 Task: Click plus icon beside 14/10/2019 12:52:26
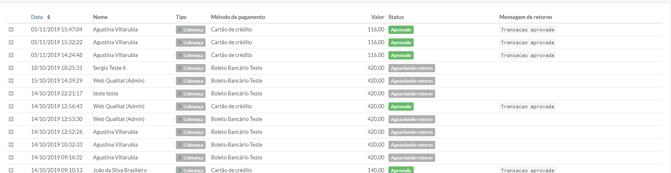pos(11,132)
